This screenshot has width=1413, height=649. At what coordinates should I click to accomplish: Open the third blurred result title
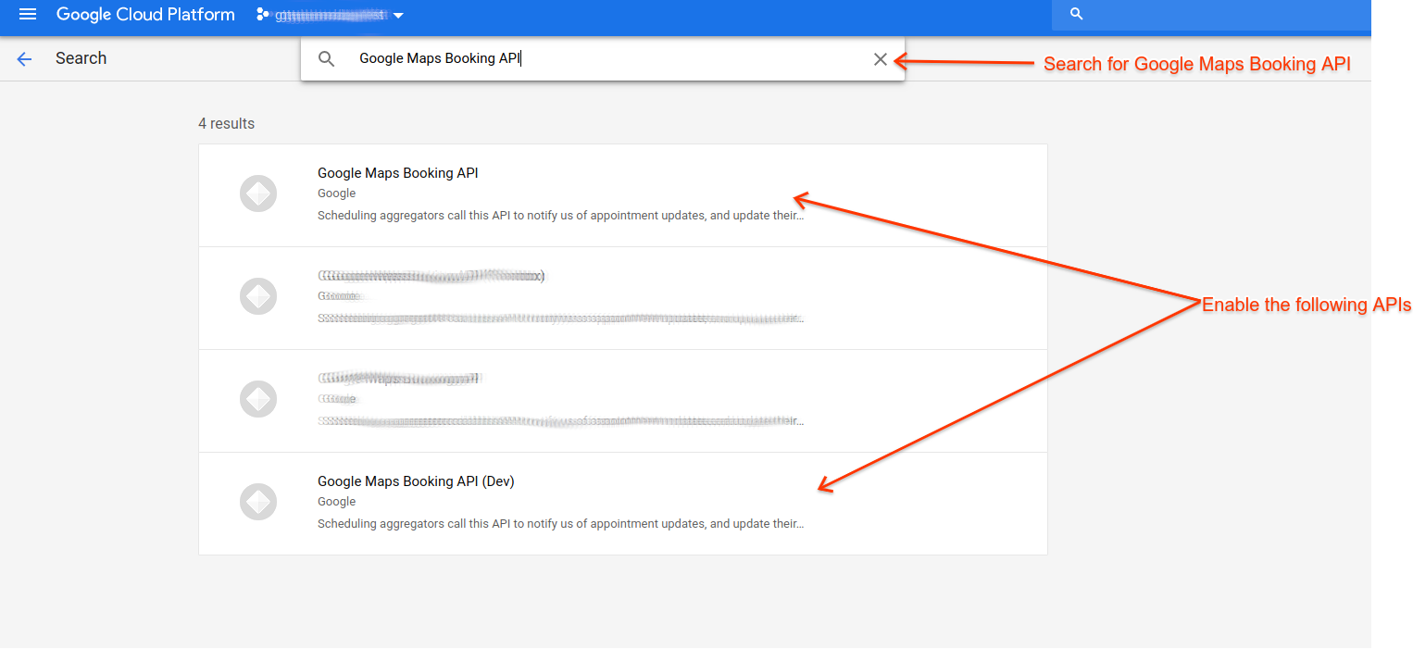(398, 379)
